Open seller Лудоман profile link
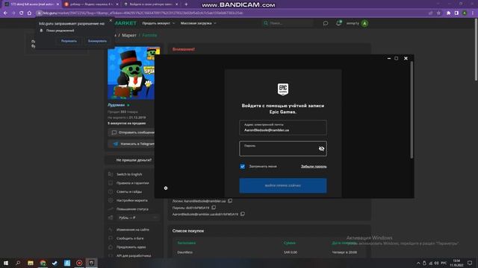 pos(116,105)
